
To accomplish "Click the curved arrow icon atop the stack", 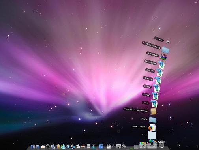I will [168, 42].
